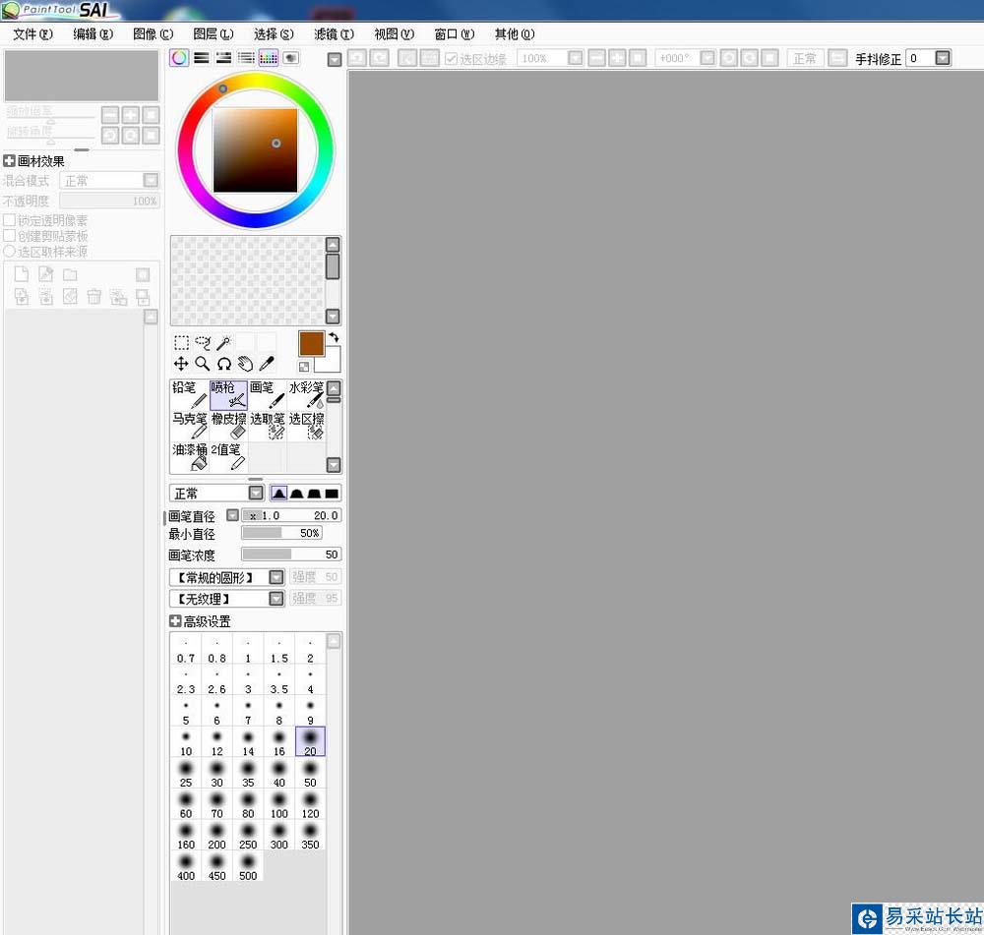Activate the hand pan tool
This screenshot has height=935, width=984.
pos(245,364)
